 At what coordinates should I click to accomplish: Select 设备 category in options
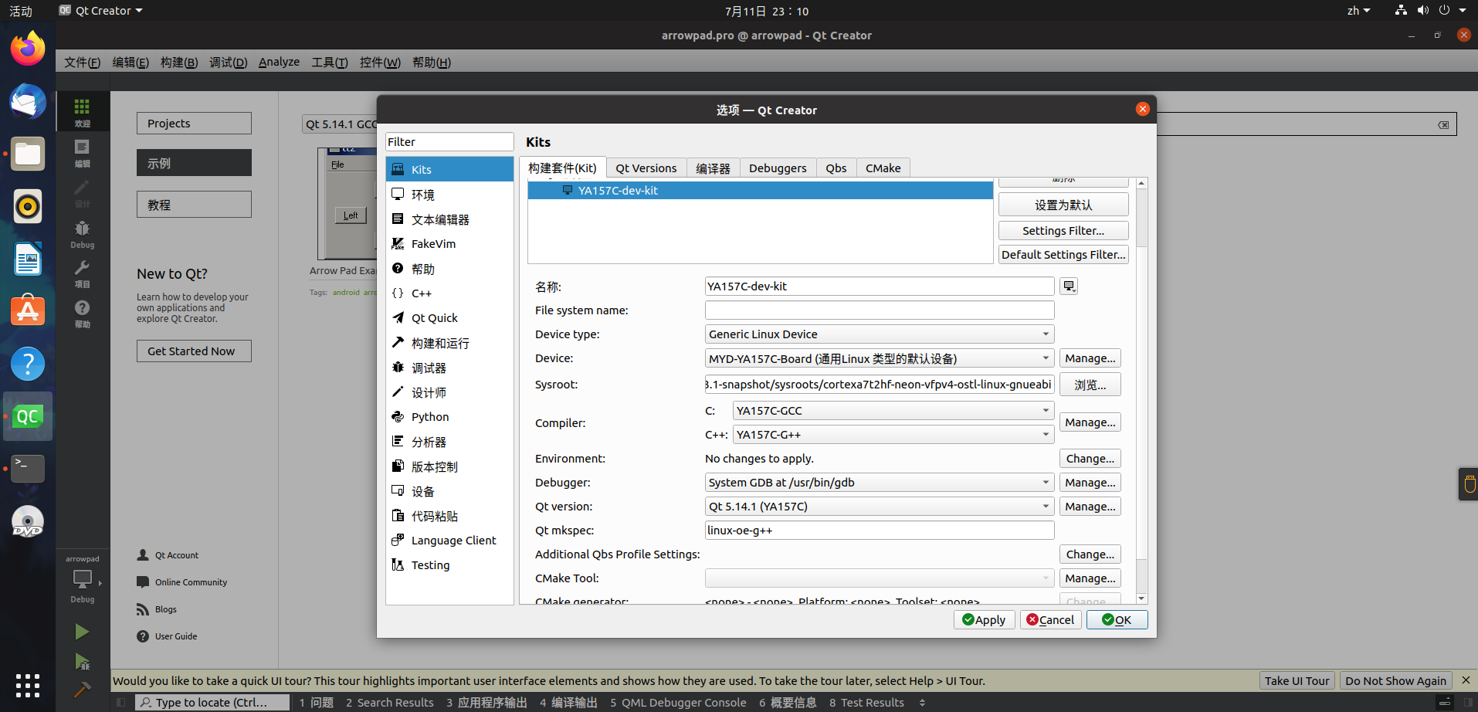[449, 491]
